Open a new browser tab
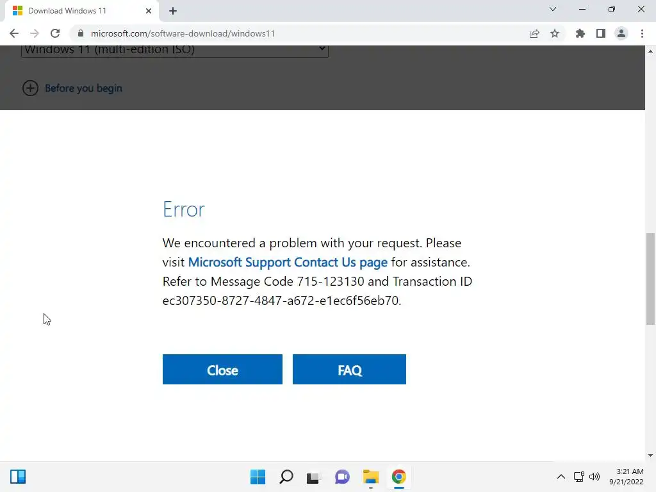 (173, 11)
